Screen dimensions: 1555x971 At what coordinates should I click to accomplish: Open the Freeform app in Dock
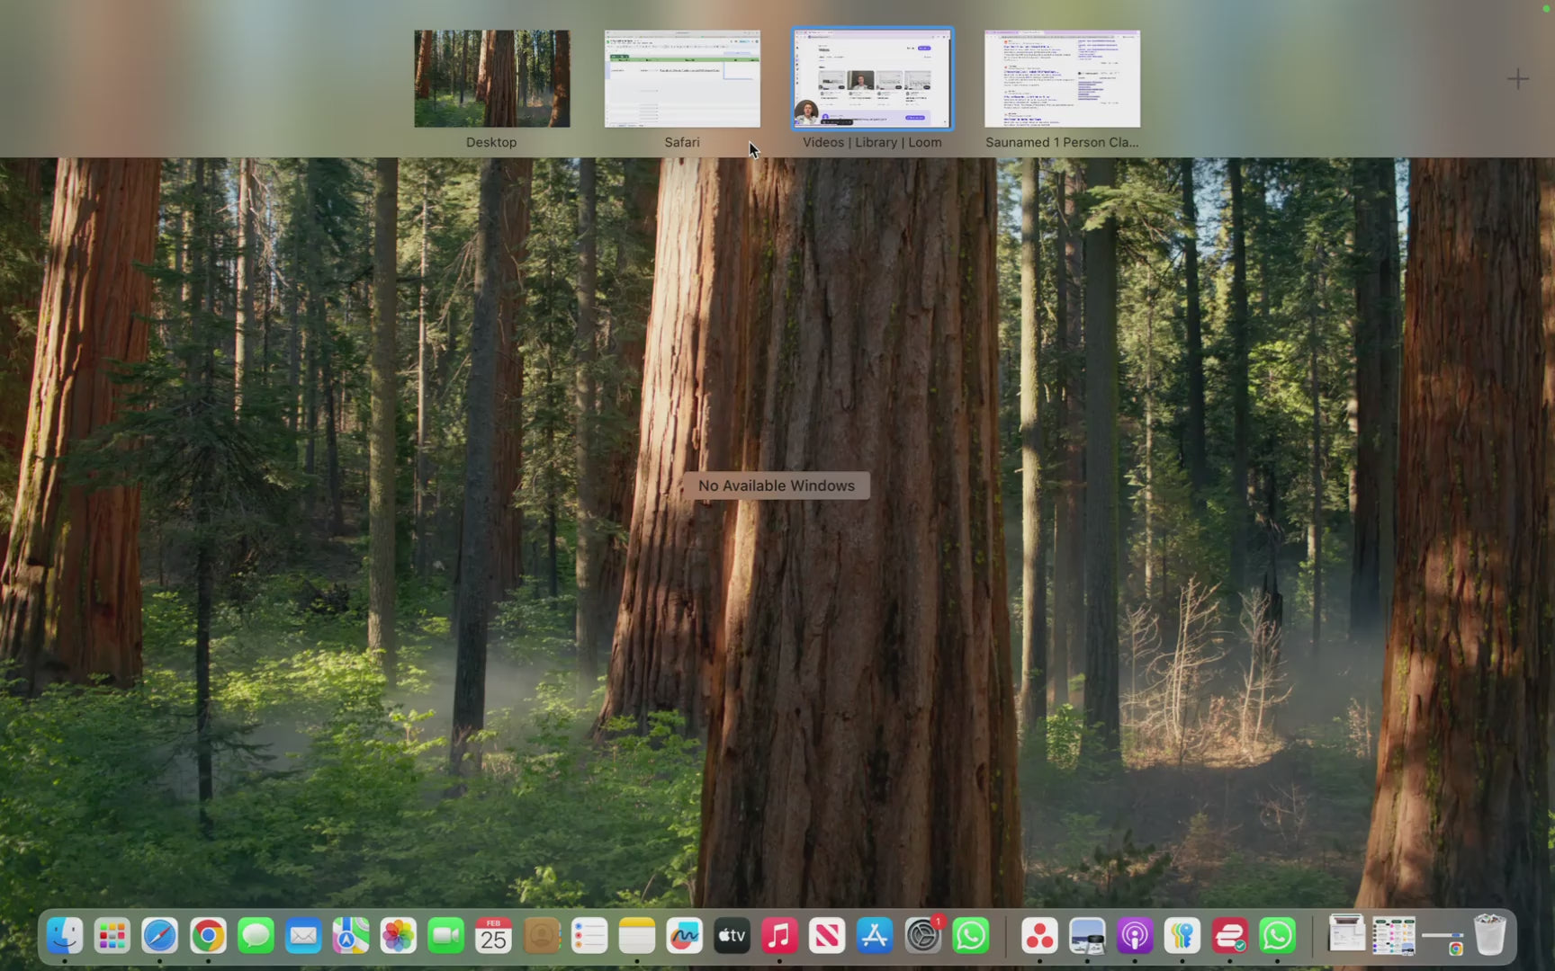(684, 936)
